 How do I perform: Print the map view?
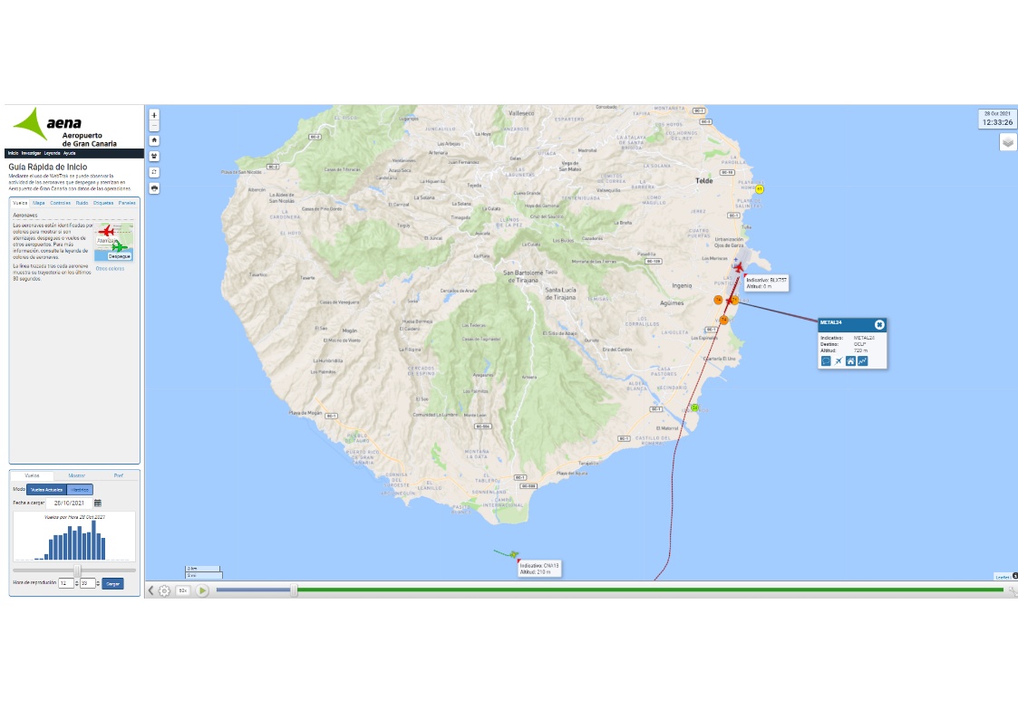pyautogui.click(x=154, y=188)
